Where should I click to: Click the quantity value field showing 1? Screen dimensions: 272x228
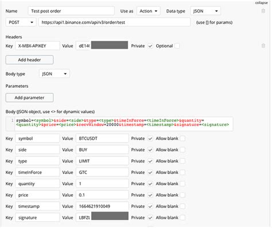coord(102,184)
